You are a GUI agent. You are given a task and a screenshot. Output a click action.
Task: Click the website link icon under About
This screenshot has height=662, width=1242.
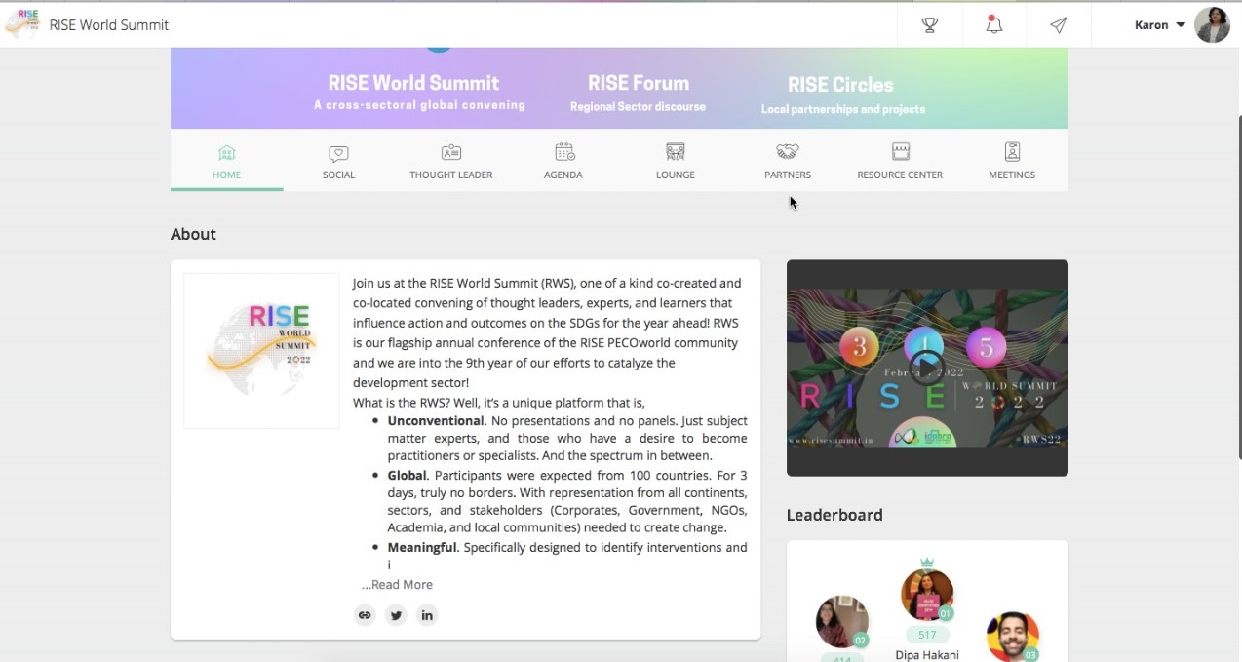(x=365, y=615)
